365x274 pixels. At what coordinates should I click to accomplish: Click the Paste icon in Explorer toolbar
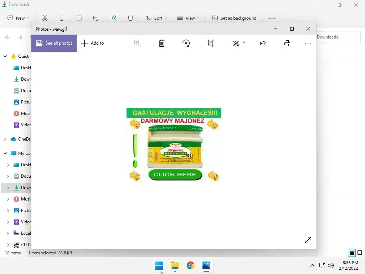[79, 18]
